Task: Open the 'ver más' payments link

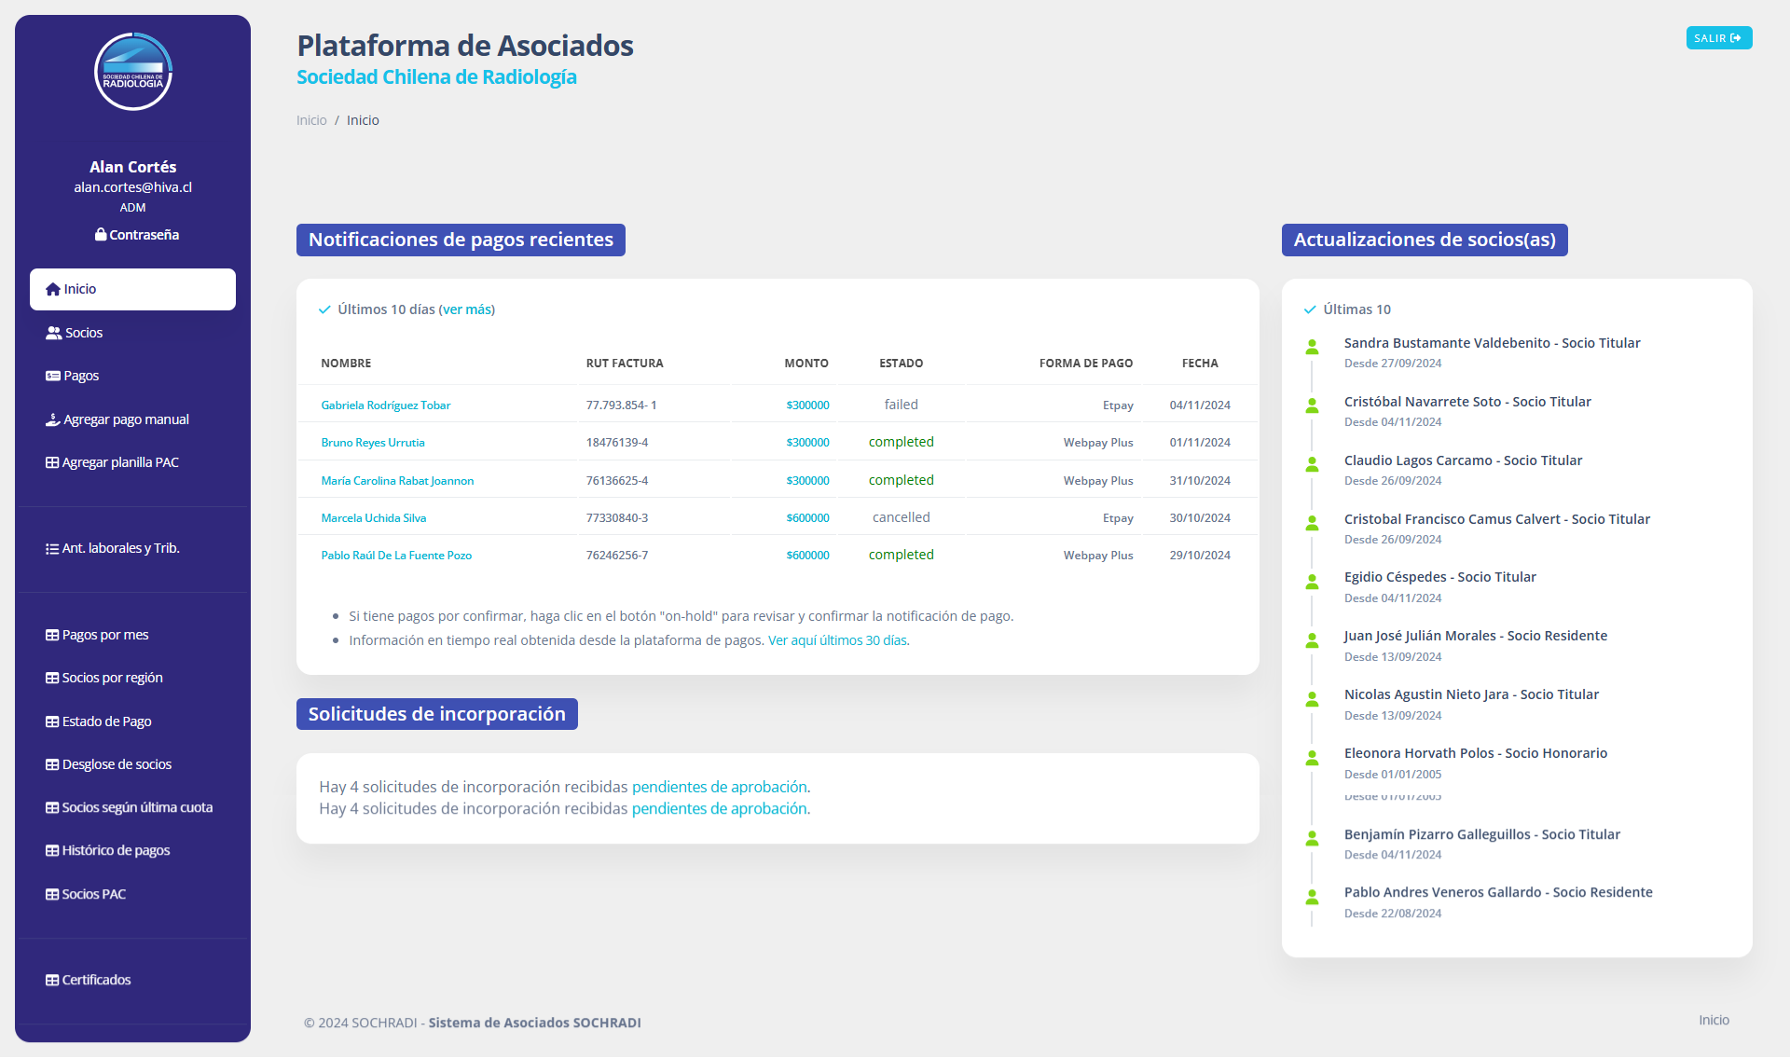Action: (466, 309)
